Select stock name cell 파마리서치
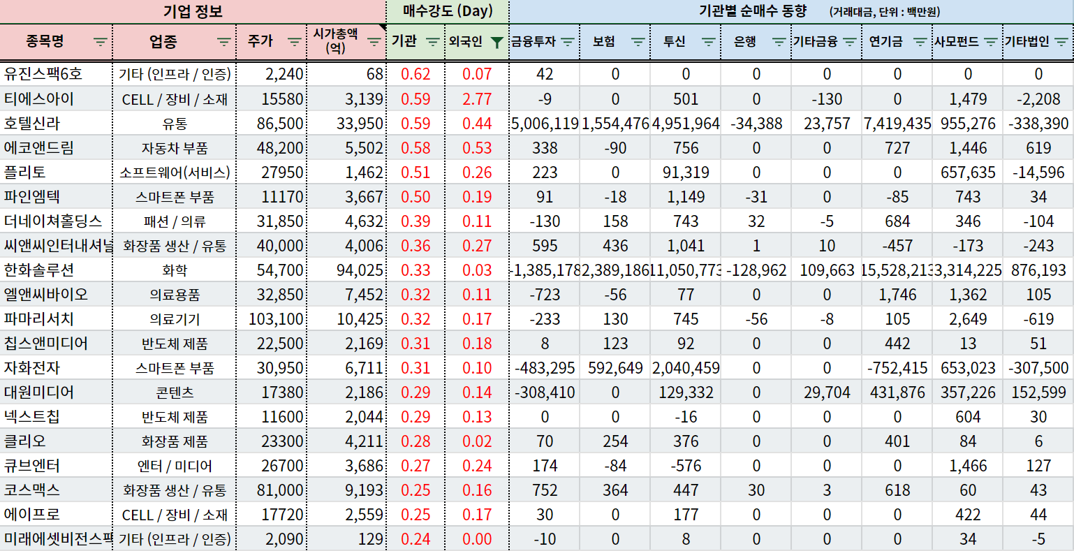Screen dimensions: 1074x551 (x=56, y=318)
